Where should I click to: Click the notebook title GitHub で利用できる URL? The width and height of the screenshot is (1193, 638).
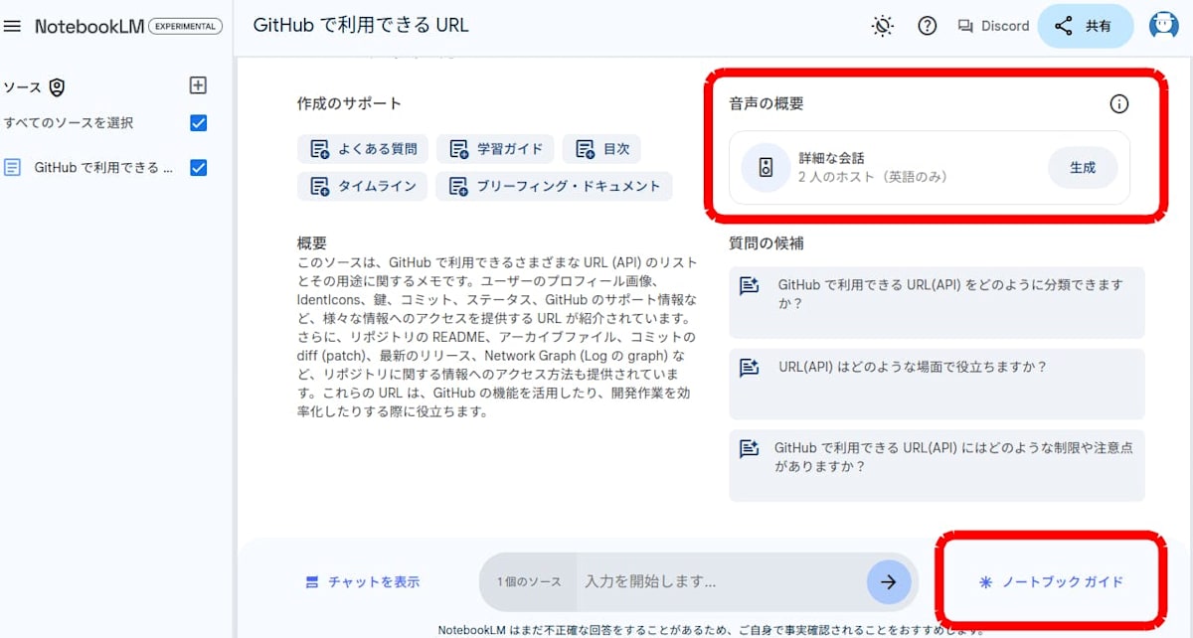coord(361,25)
